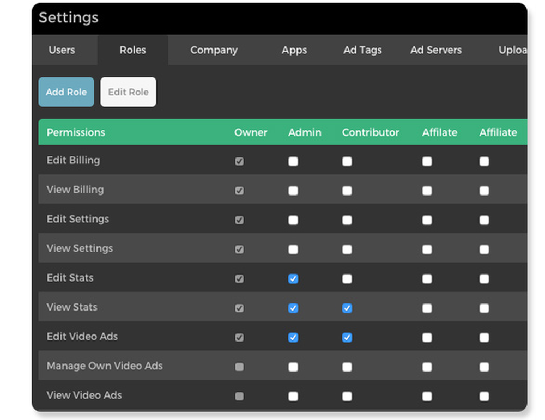Switch to the Users tab
Image resolution: width=545 pixels, height=420 pixels.
(x=62, y=50)
